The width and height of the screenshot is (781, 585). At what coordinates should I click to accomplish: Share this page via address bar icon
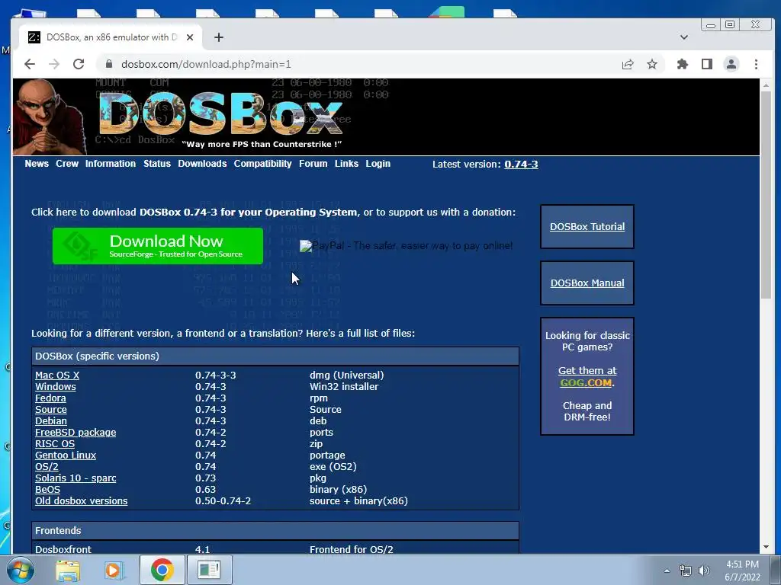coord(628,64)
